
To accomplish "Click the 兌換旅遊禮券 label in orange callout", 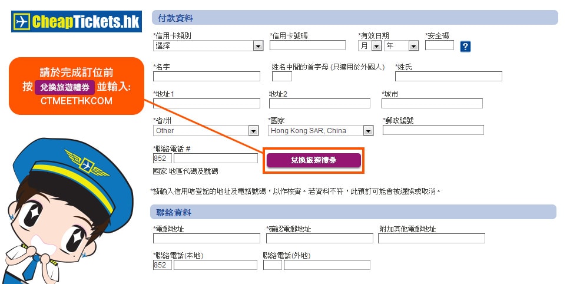I will click(x=65, y=87).
